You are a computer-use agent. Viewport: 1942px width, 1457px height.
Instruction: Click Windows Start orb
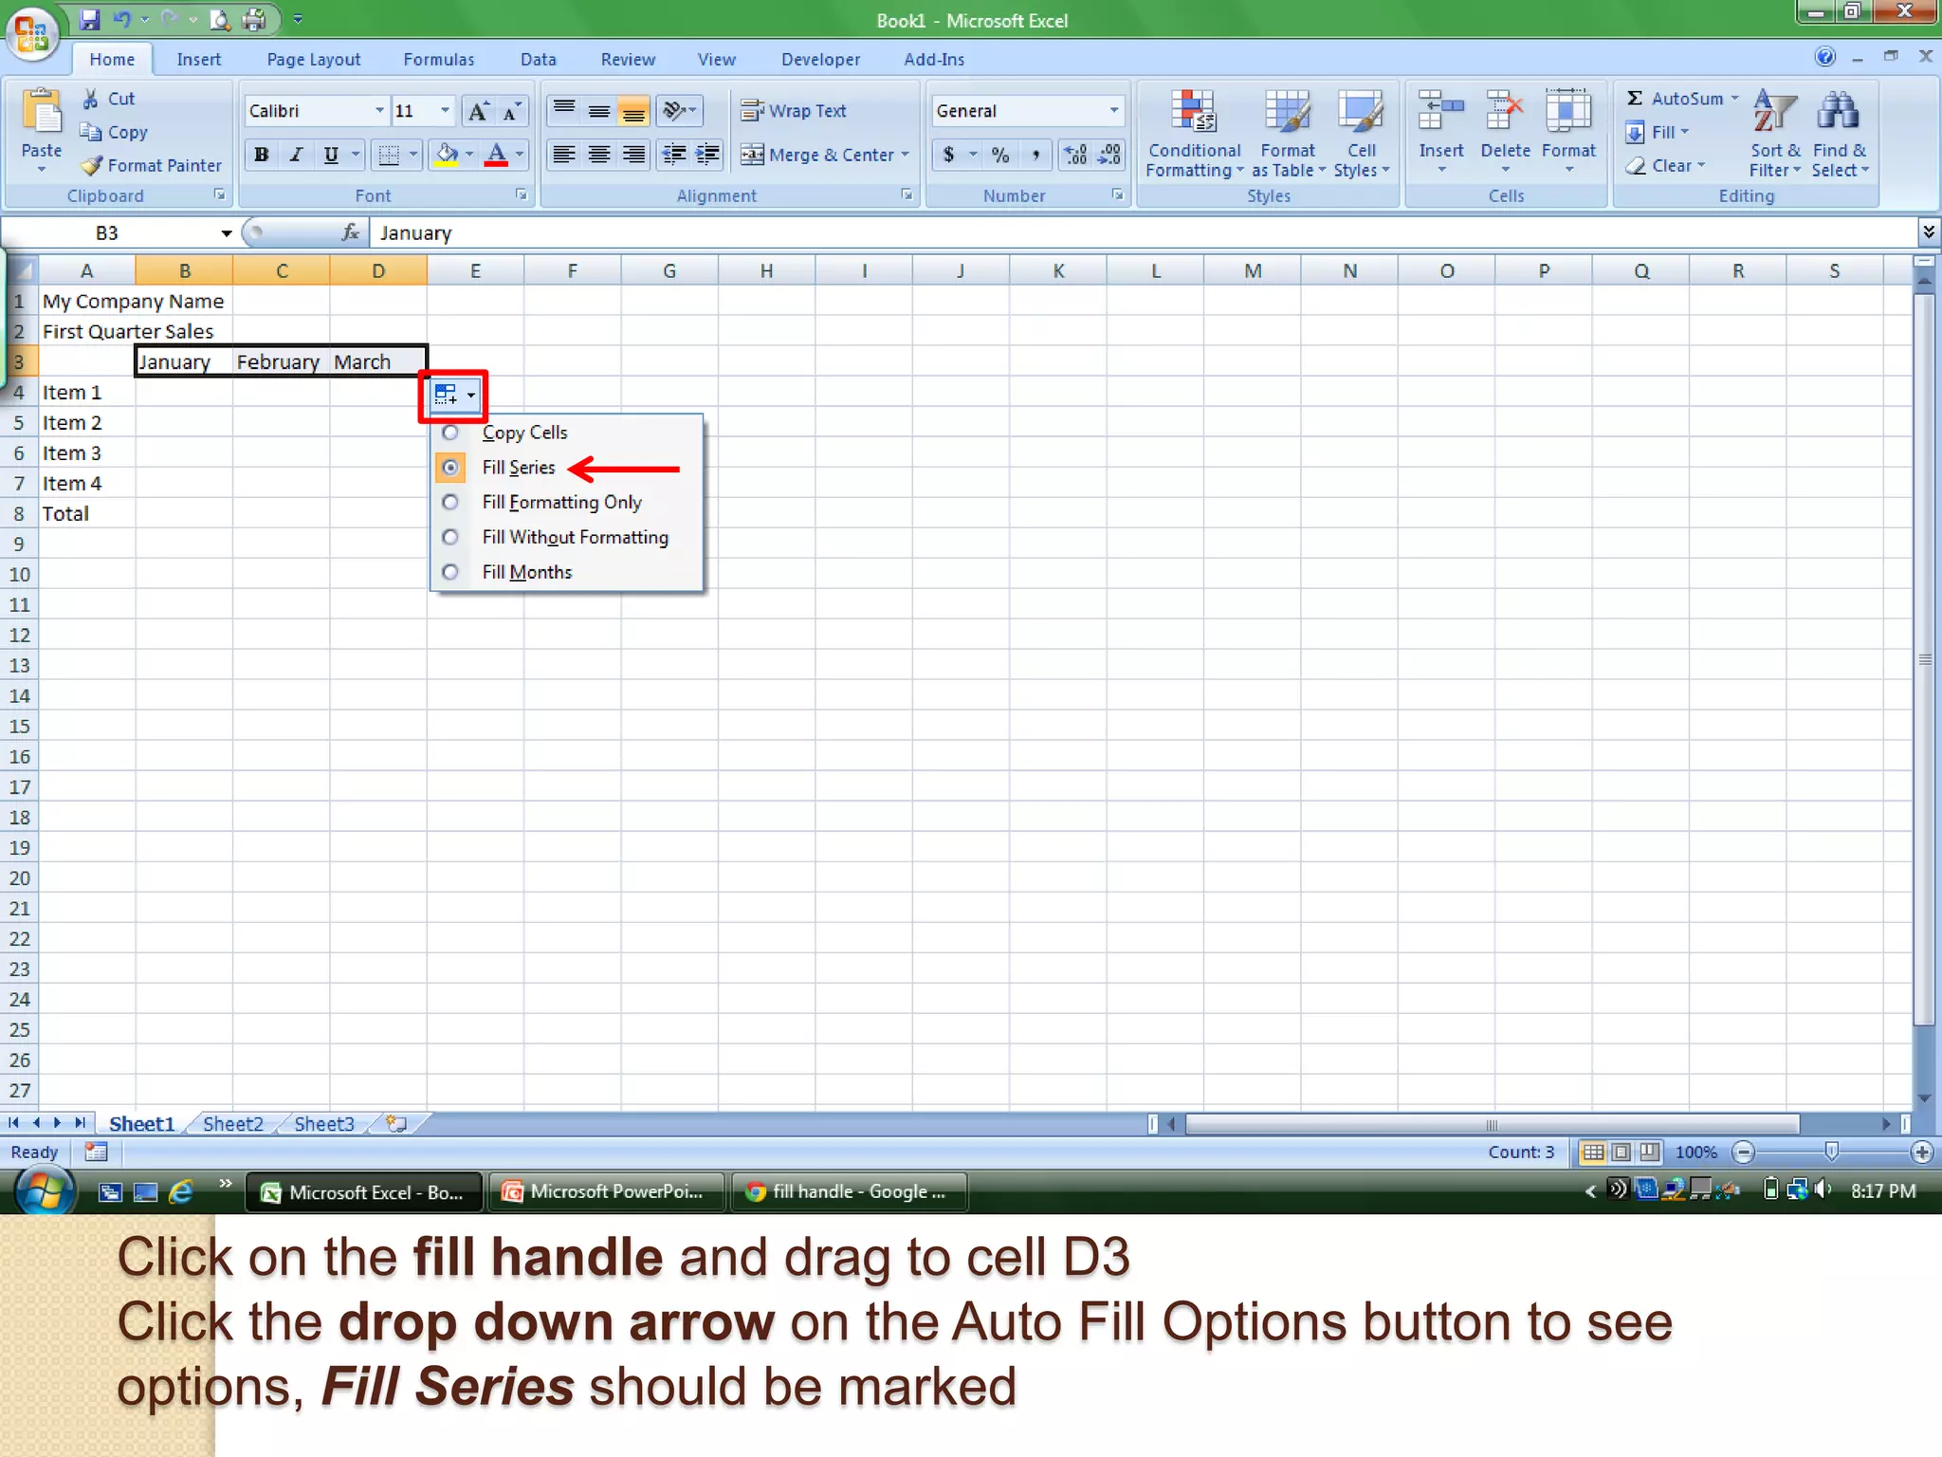coord(43,1191)
